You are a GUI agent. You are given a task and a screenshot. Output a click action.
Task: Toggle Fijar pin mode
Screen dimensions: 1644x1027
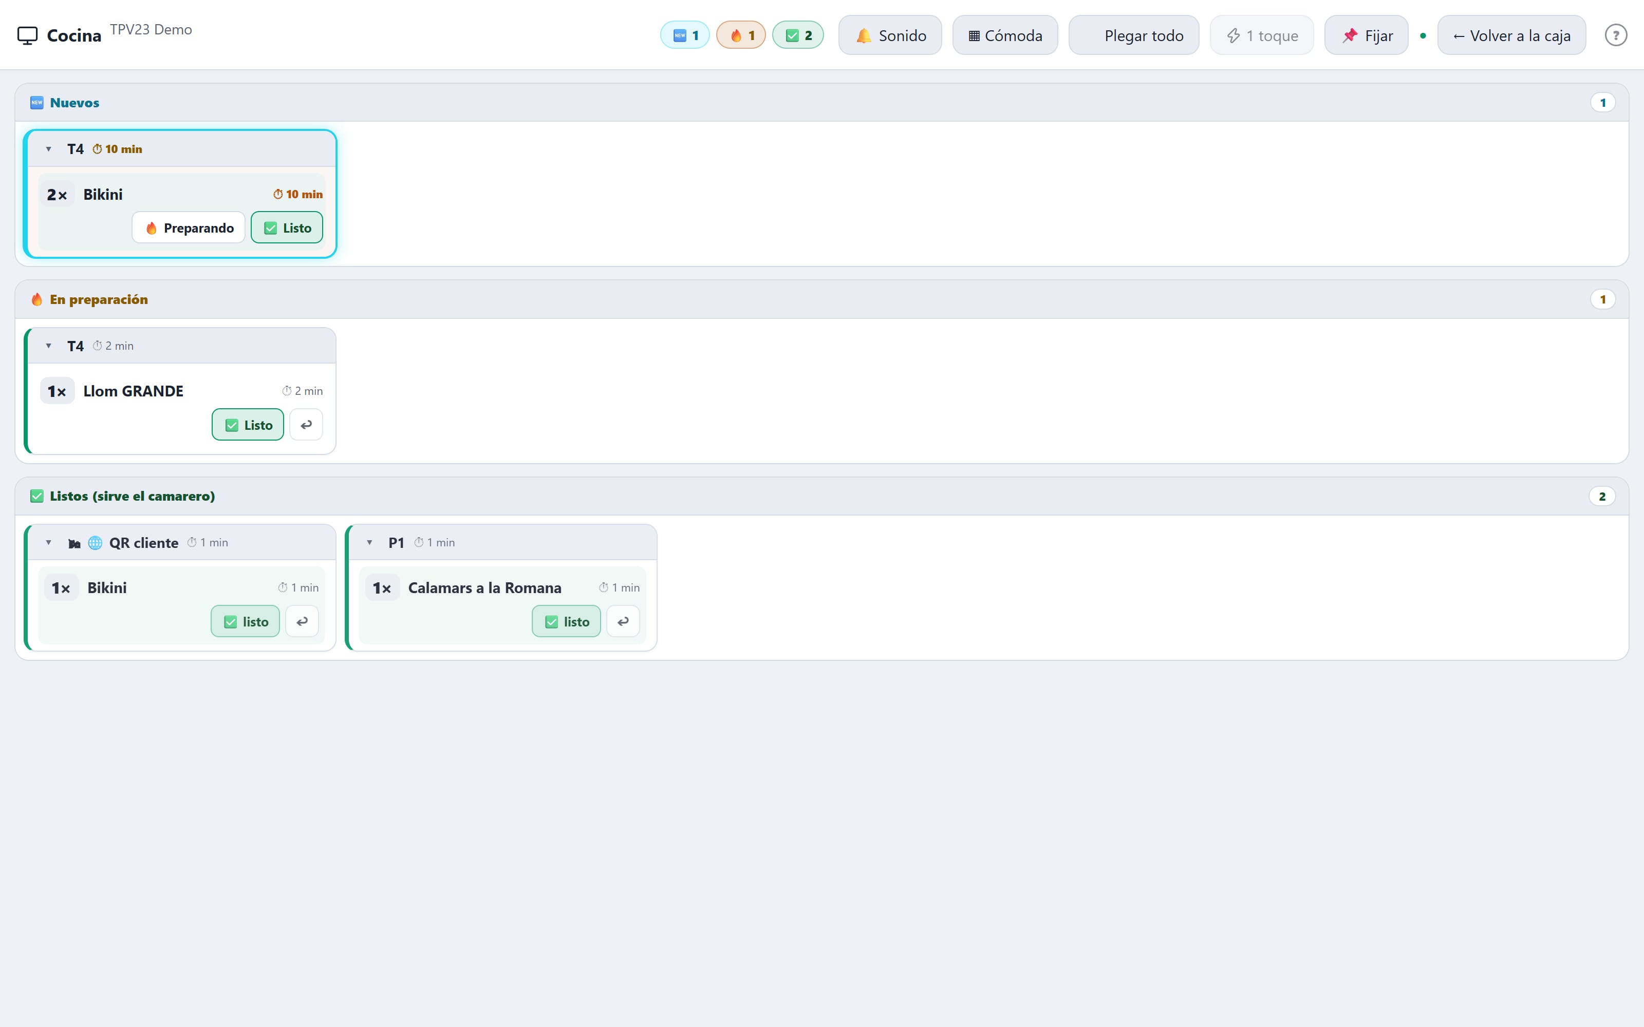click(x=1366, y=35)
